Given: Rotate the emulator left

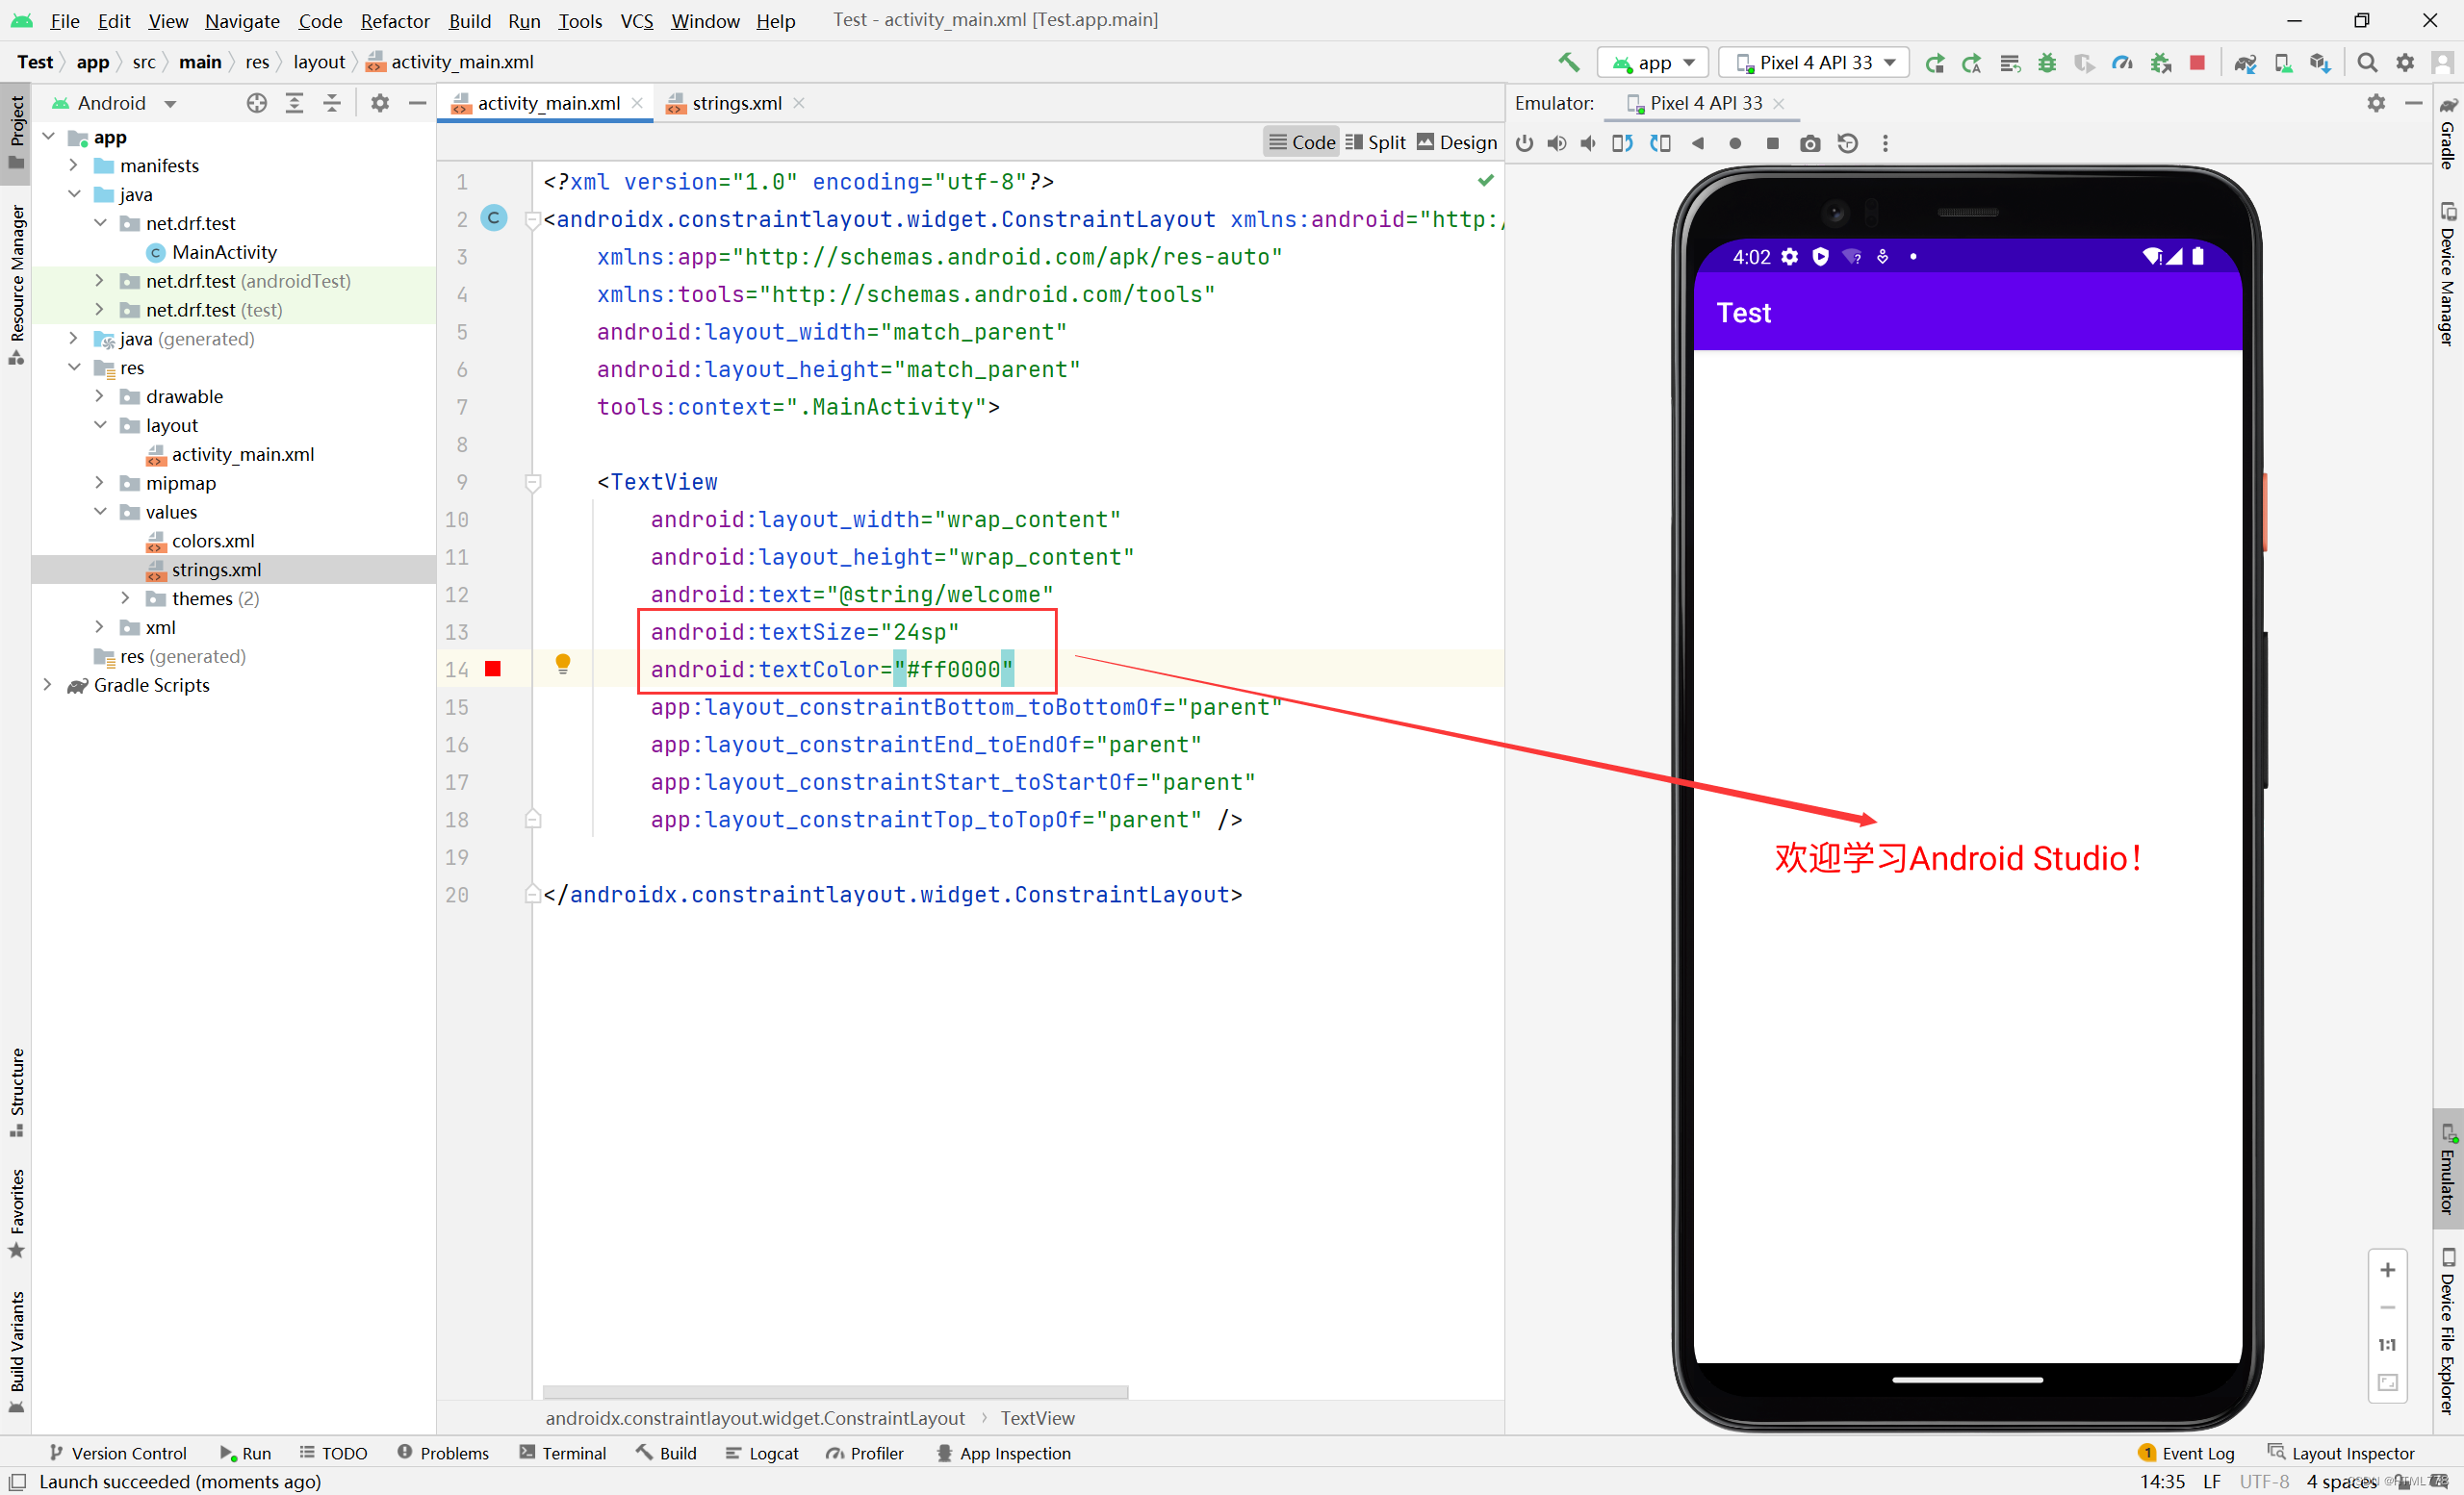Looking at the screenshot, I should [1622, 143].
